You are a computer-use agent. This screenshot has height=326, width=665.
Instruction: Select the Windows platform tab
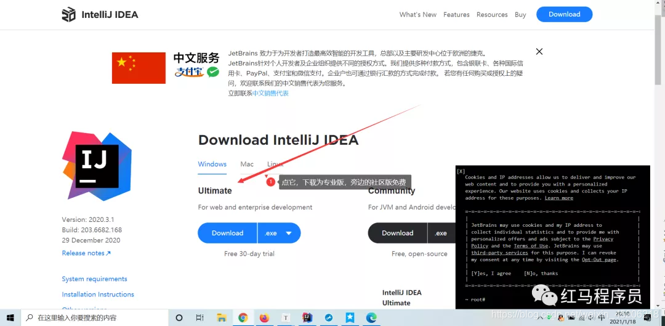(212, 165)
